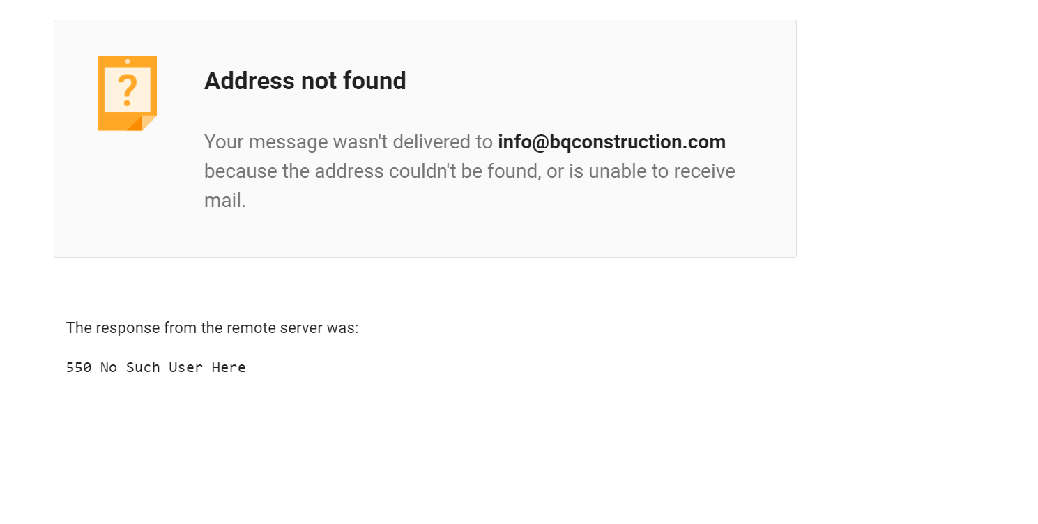Click the info@bqconstruction.com email address
Screen dimensions: 1038x524
[x=611, y=142]
